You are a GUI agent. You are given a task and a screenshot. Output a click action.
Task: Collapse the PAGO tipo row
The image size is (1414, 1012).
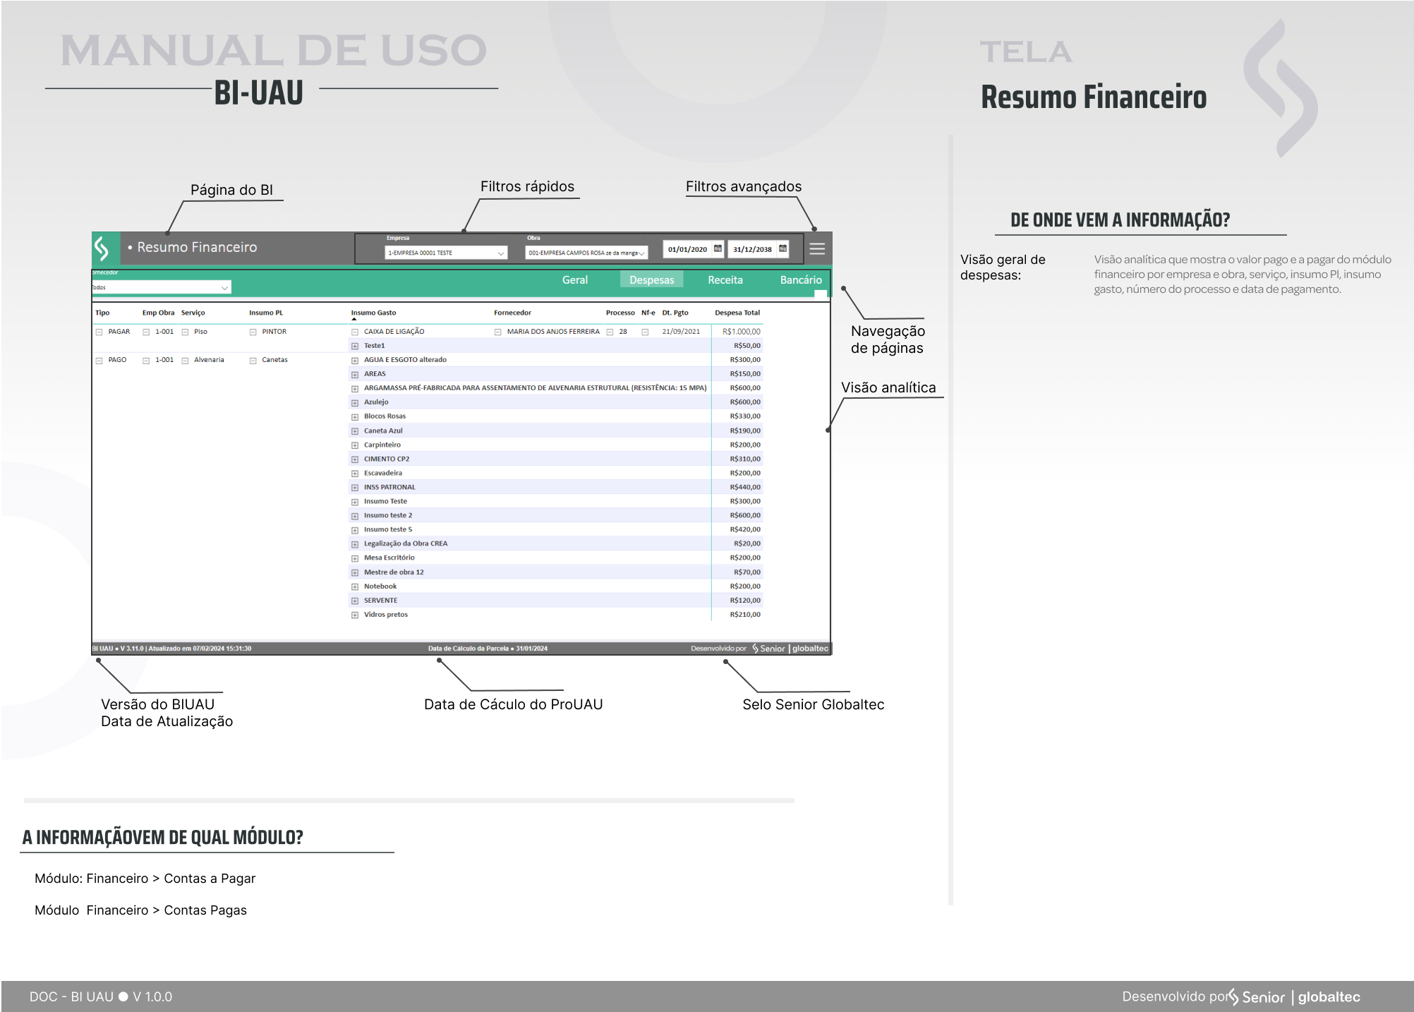coord(99,360)
